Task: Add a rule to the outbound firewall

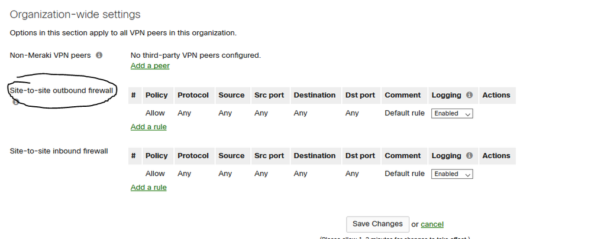Action: pyautogui.click(x=148, y=126)
